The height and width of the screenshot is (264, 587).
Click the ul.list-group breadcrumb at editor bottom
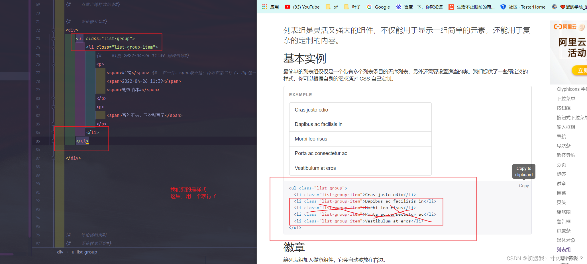point(84,252)
